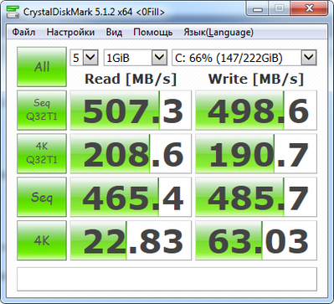334x304 pixels.
Task: Click the Seq Q32T1 write result 498.6
Action: tap(256, 110)
